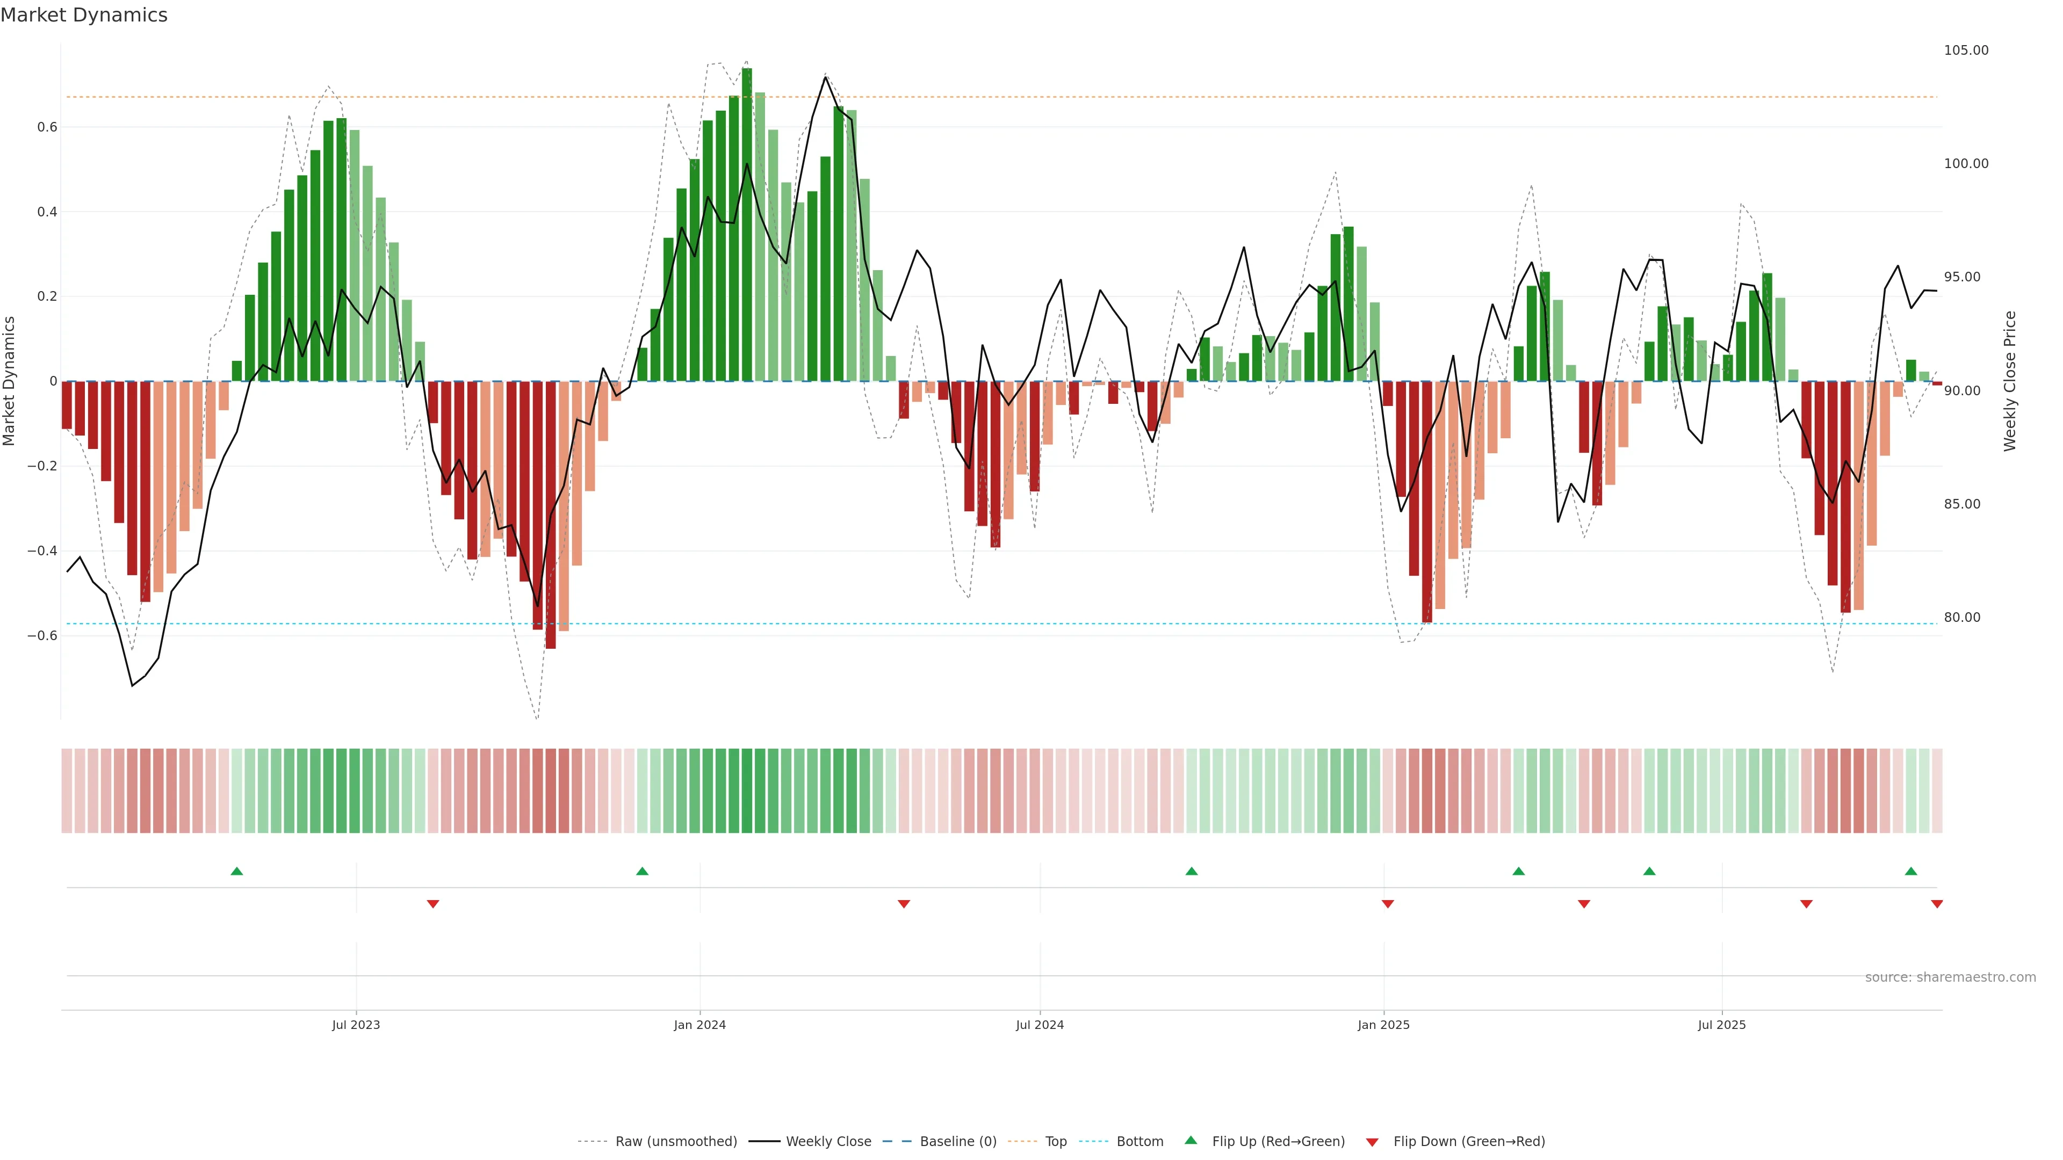Click the flip-up marker near Jan 2024
The image size is (2063, 1160).
(641, 871)
